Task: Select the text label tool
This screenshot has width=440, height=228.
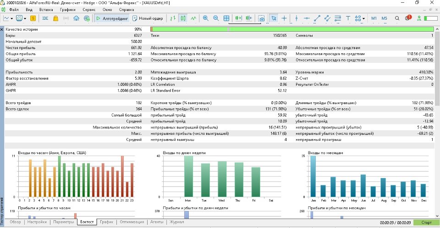Action: click(x=348, y=18)
